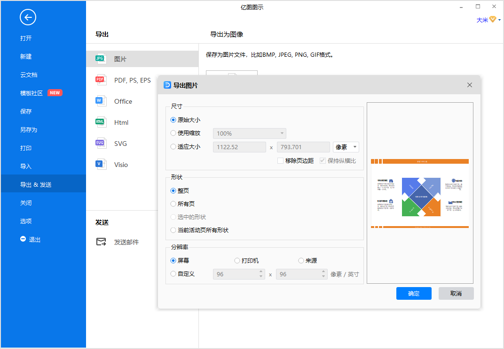Click 导入 in the sidebar
This screenshot has width=504, height=349.
pyautogui.click(x=26, y=166)
